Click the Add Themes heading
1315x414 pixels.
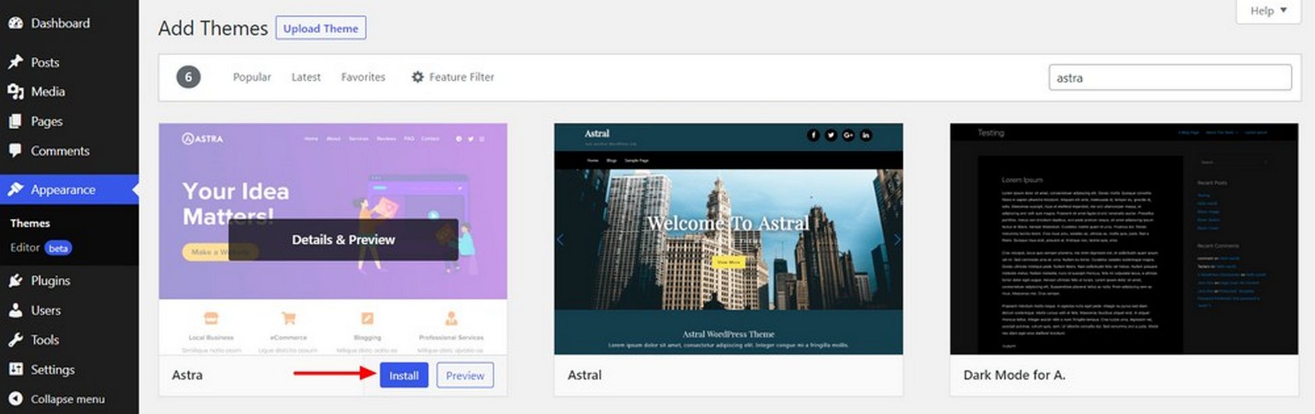coord(213,28)
